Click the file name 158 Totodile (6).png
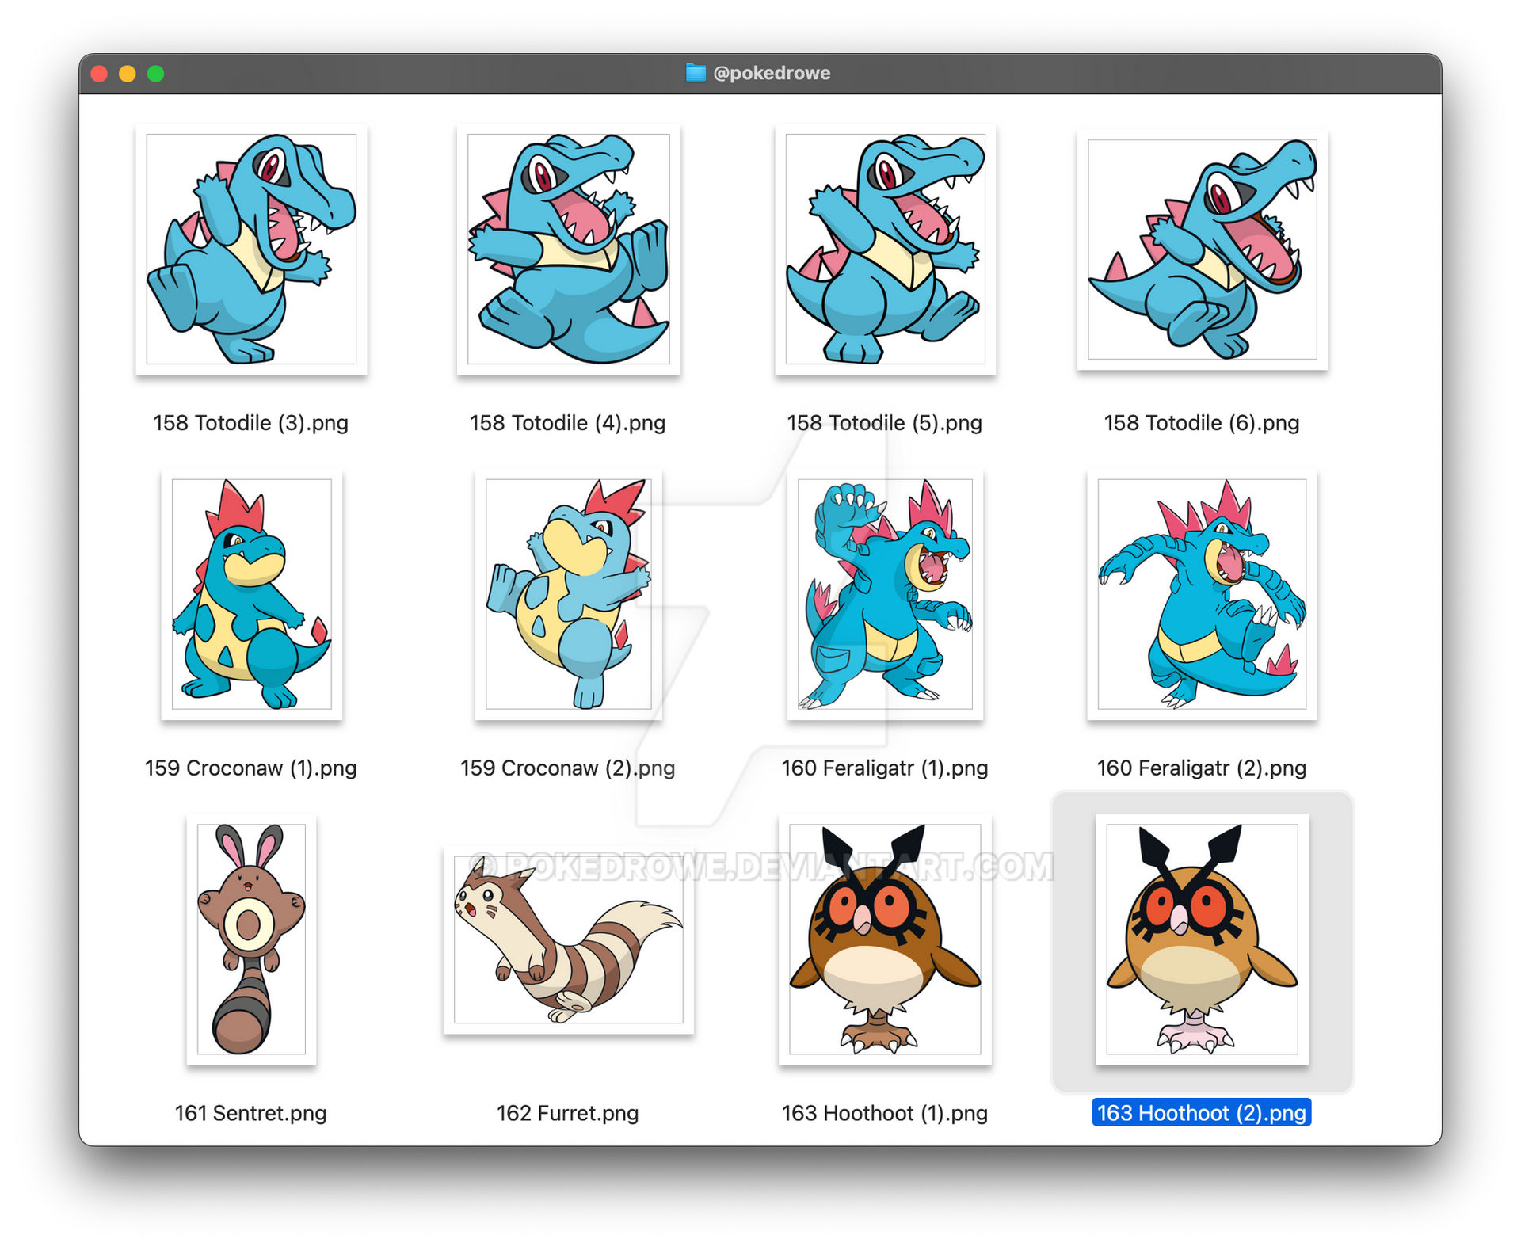This screenshot has width=1521, height=1250. (1202, 423)
